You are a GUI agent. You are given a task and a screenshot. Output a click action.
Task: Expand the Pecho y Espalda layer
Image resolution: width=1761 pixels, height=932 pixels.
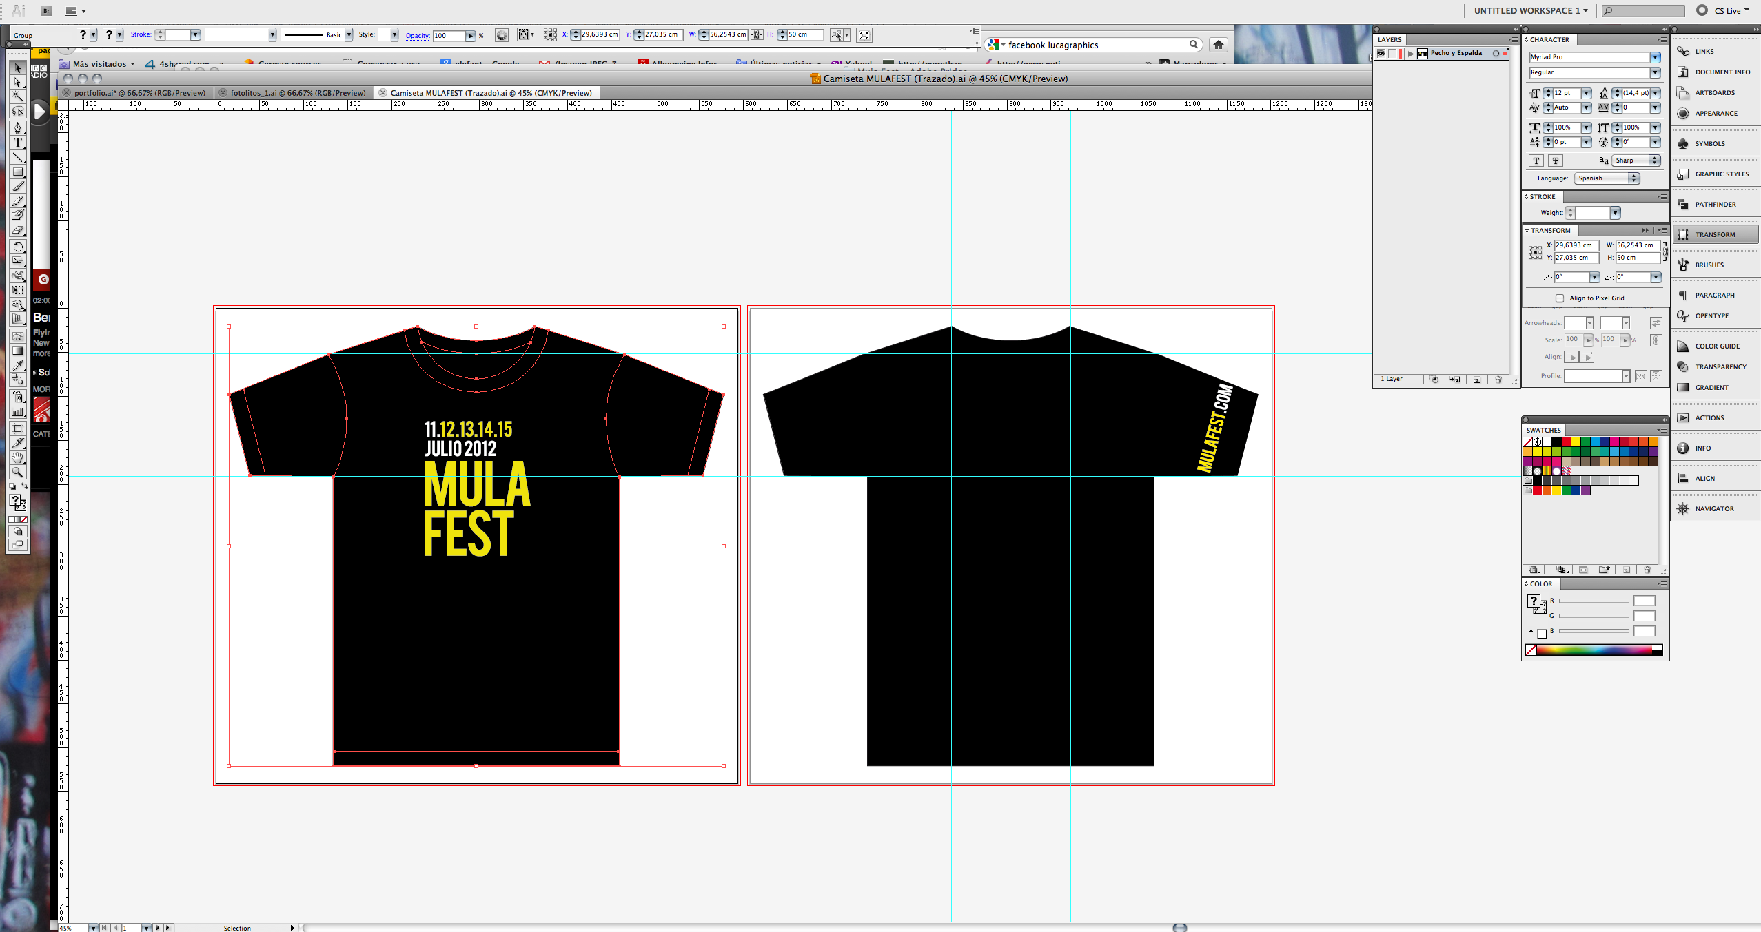(1411, 53)
